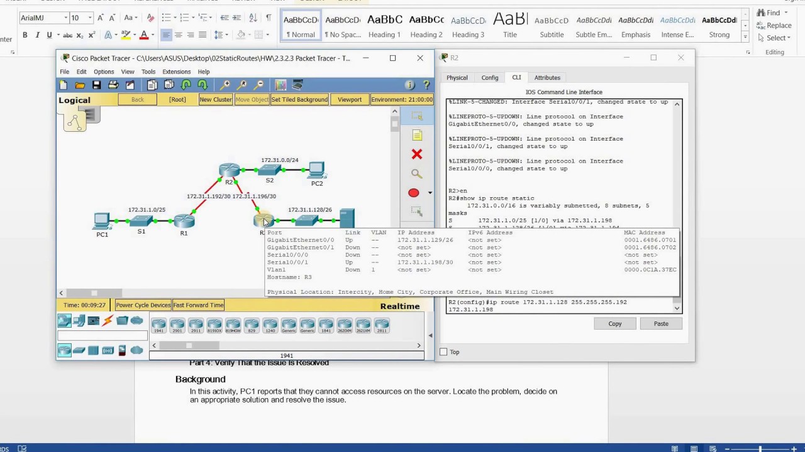Open the File menu in Packet Tracer
The width and height of the screenshot is (805, 452).
point(65,72)
